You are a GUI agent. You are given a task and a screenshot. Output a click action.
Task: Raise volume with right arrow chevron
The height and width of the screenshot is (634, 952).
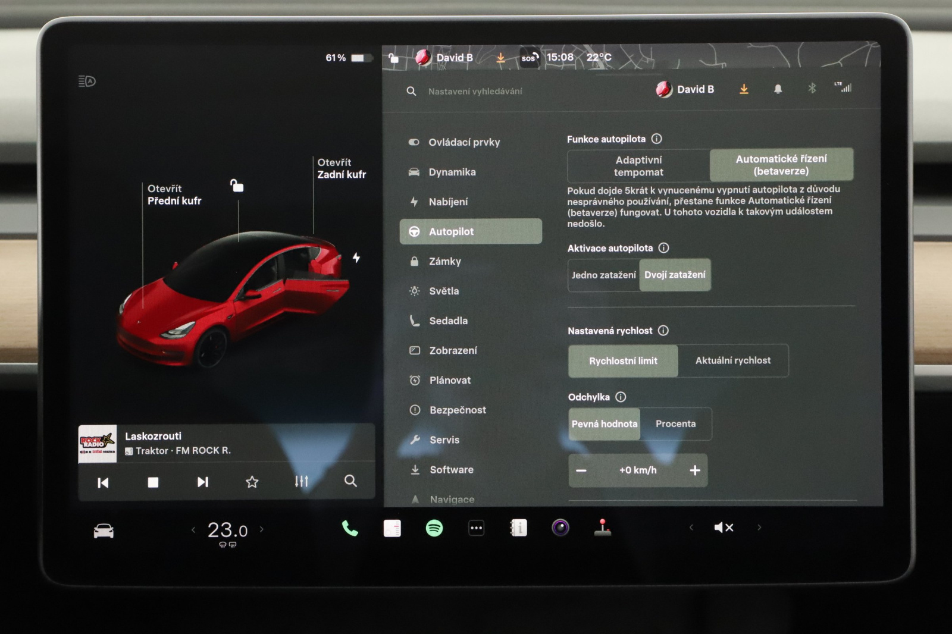759,528
